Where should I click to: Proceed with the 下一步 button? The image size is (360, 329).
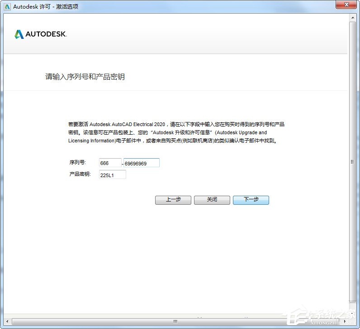point(251,200)
